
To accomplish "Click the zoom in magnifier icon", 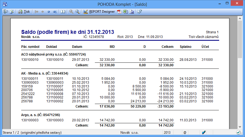I will (x=71, y=12).
